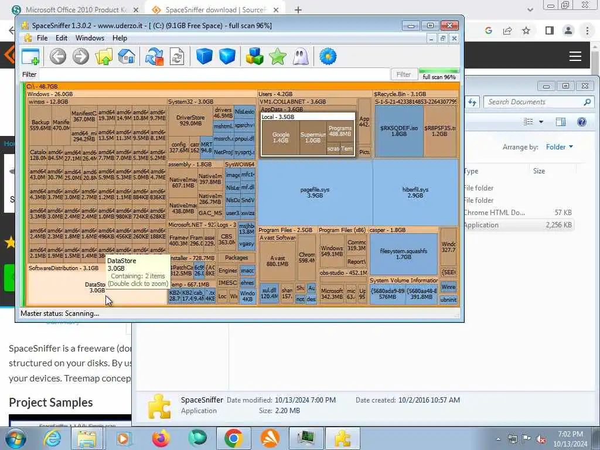Select the filesystem.squashfs 1.7GB block
The width and height of the screenshot is (600, 450).
point(403,254)
